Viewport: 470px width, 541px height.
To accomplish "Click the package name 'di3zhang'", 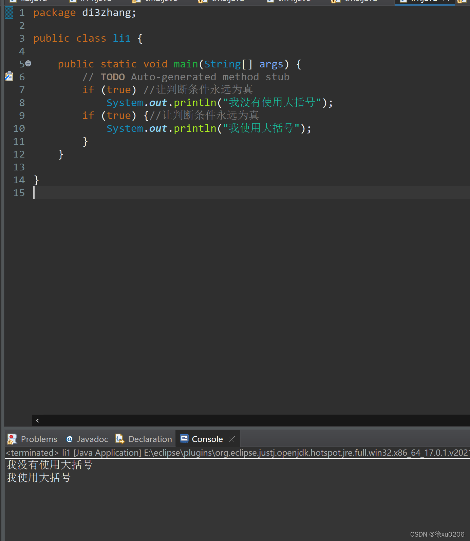I will click(107, 13).
